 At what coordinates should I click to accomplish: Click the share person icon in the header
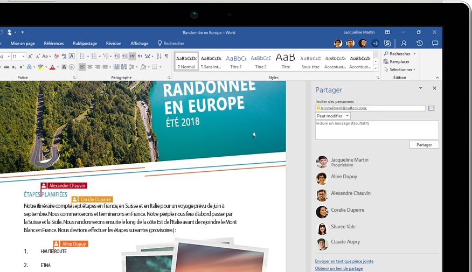[404, 43]
